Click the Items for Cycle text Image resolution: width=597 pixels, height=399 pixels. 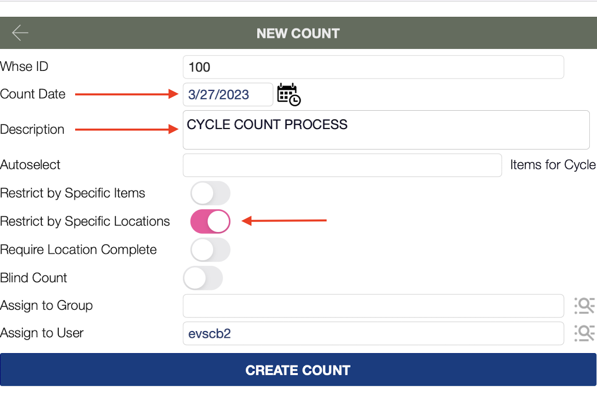tap(553, 165)
